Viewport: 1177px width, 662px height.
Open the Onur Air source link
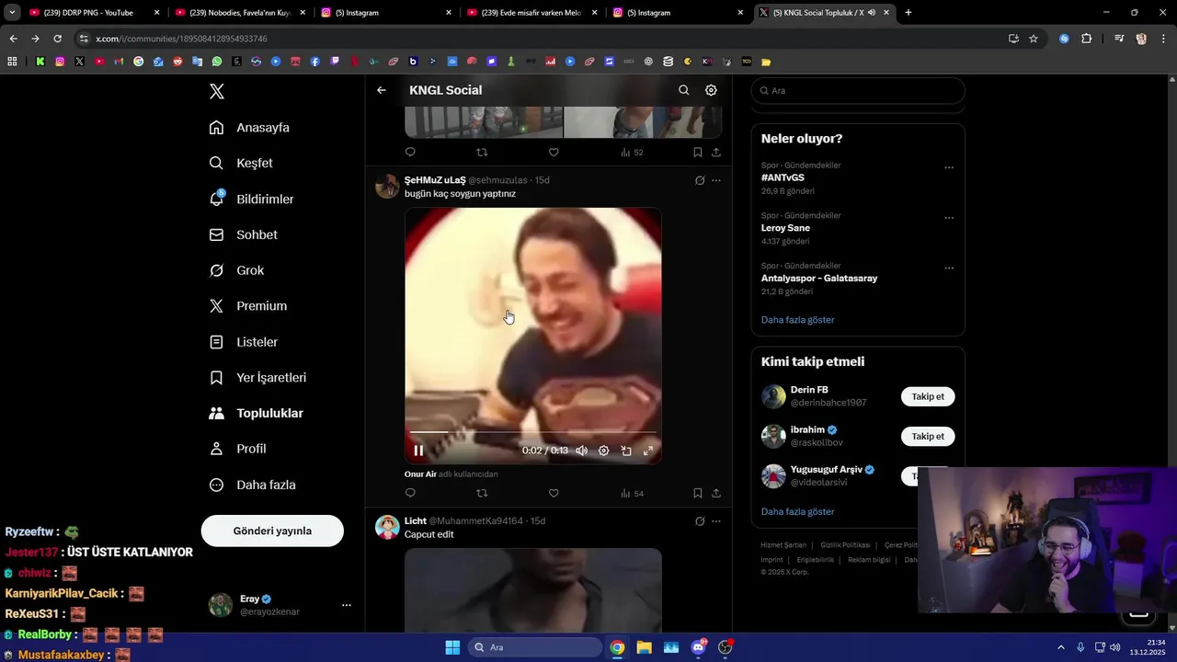coord(420,474)
